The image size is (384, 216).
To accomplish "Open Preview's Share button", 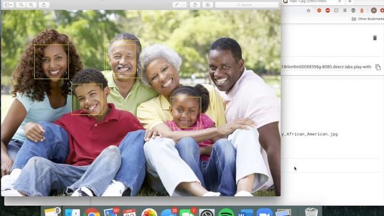I will pos(44,5).
